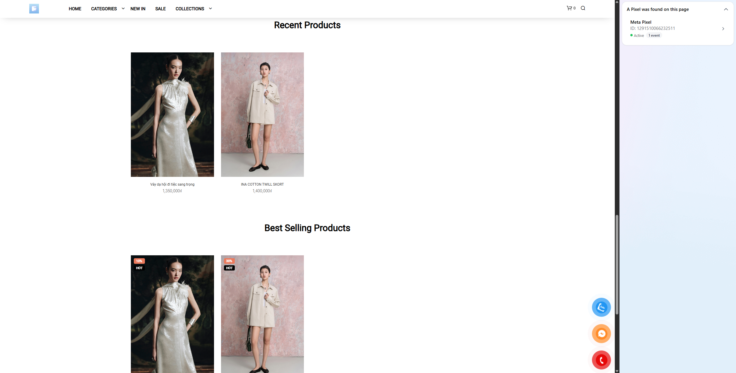
Task: Open Váy dạ hội đi tiệc product link
Action: 172,184
